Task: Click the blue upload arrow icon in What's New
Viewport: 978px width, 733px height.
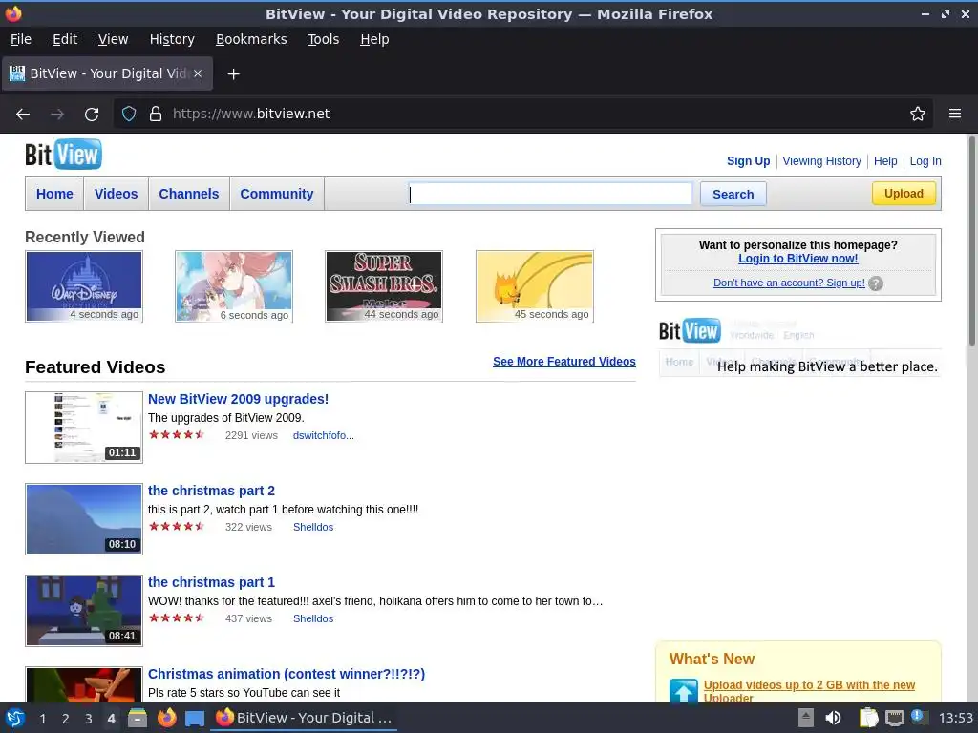Action: (684, 691)
